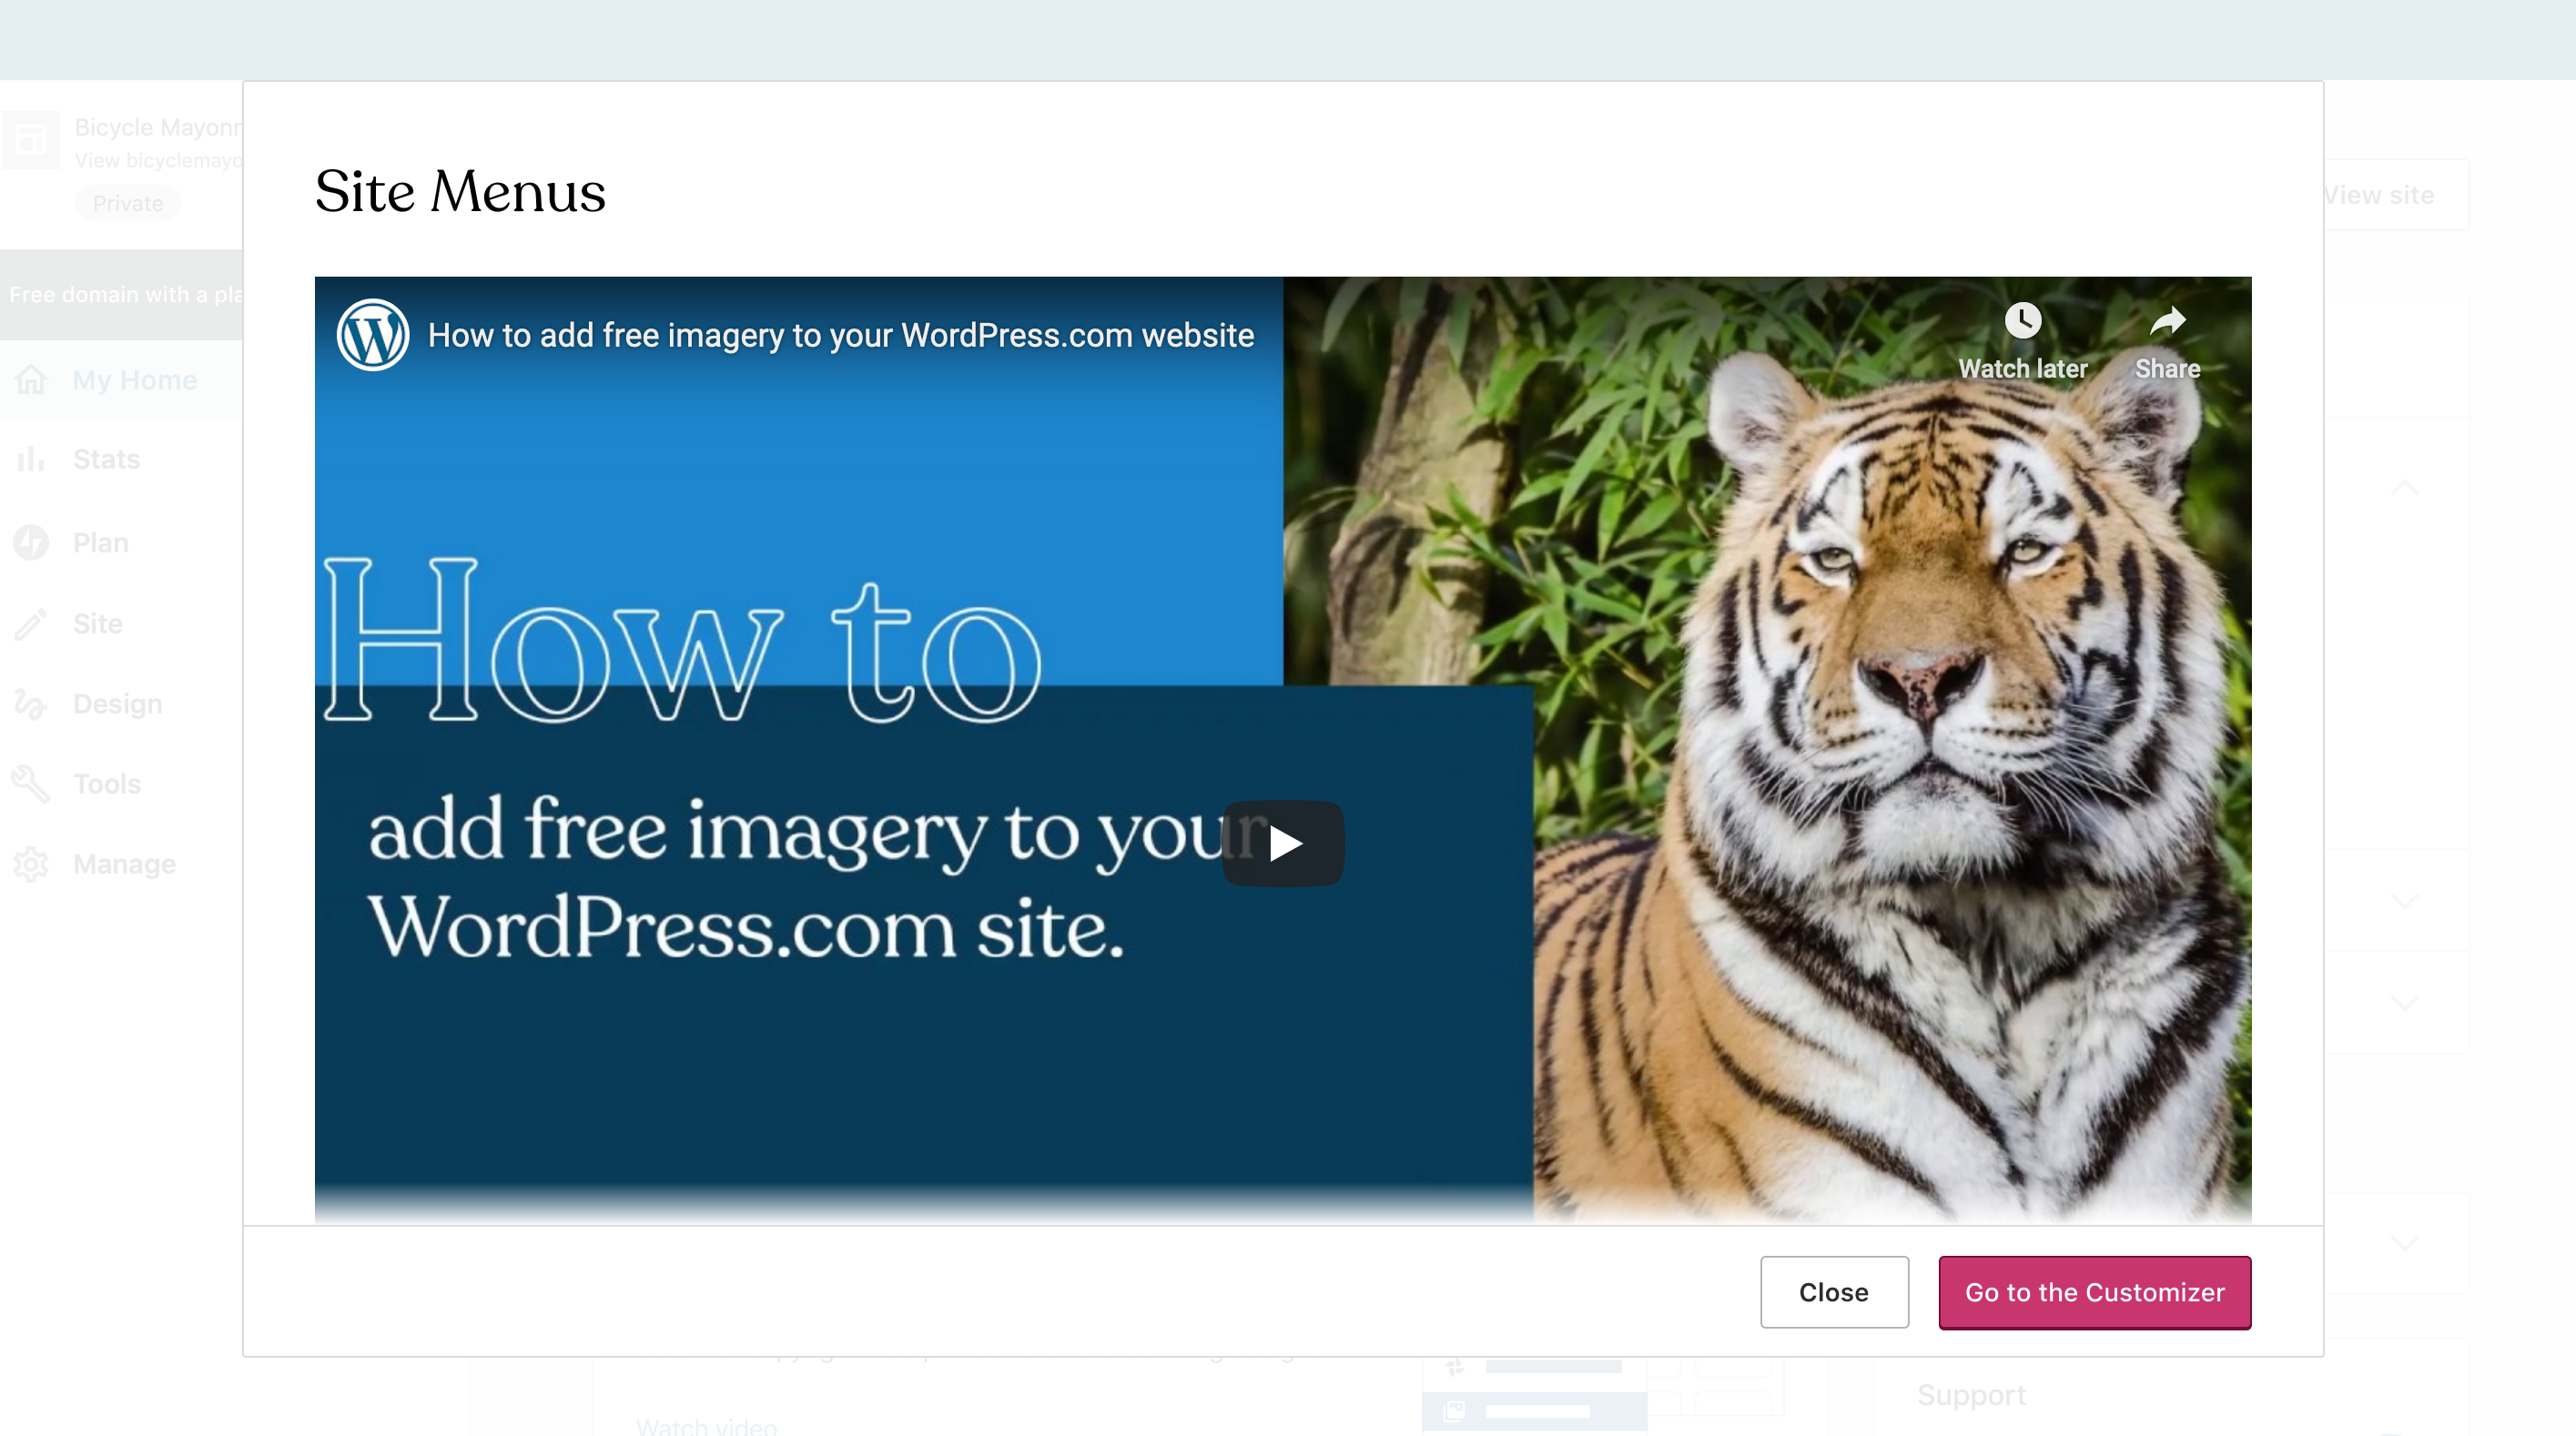Click the Site pencil icon
Image resolution: width=2576 pixels, height=1436 pixels.
click(x=31, y=623)
